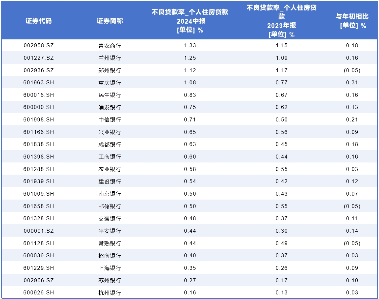Image resolution: width=379 pixels, height=299 pixels.
Task: Click the 青农商行 name cell
Action: click(x=110, y=46)
